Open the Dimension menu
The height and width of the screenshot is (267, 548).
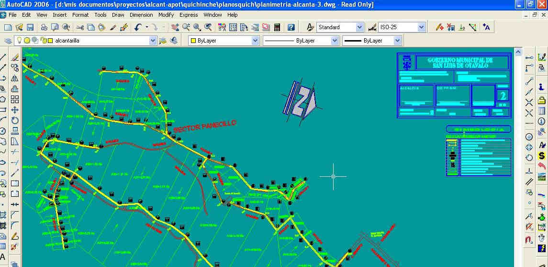pyautogui.click(x=141, y=15)
